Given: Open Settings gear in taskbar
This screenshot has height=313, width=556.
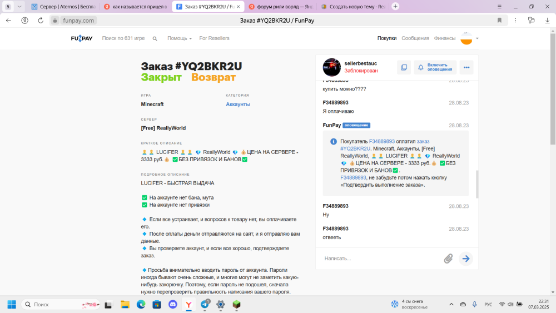Looking at the screenshot, I should point(221,305).
